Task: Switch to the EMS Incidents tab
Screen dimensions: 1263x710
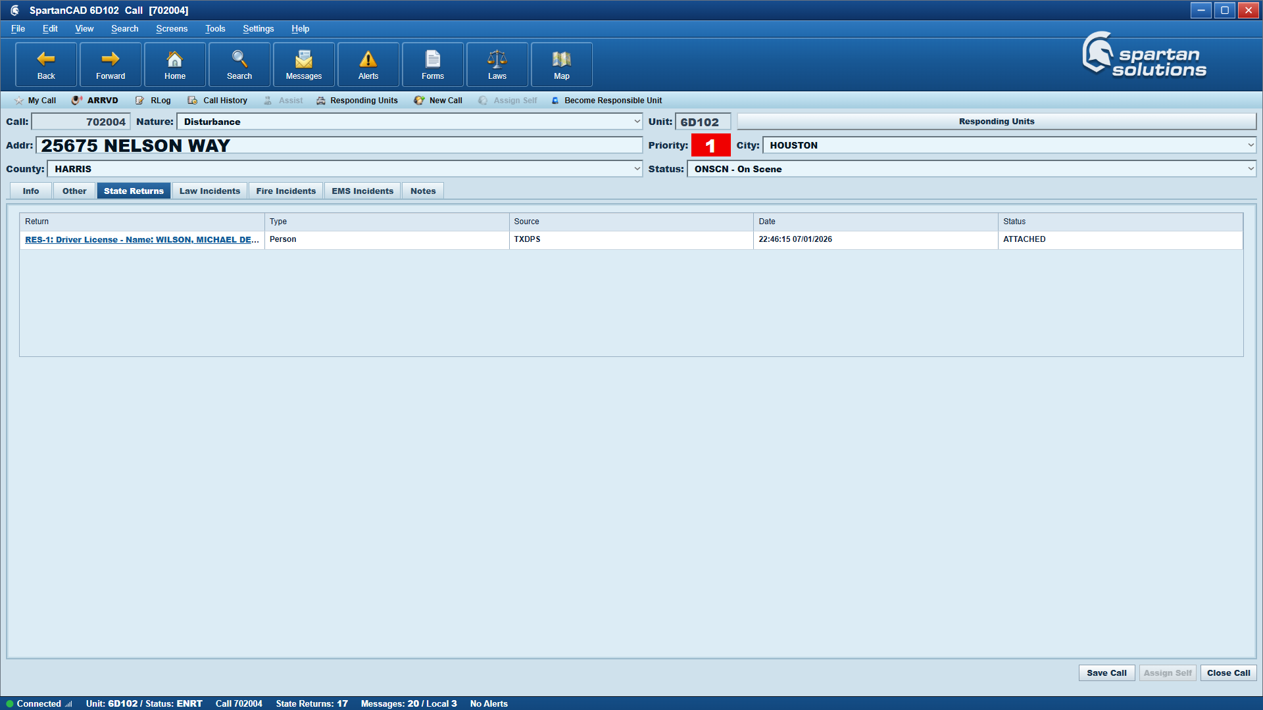Action: (362, 191)
